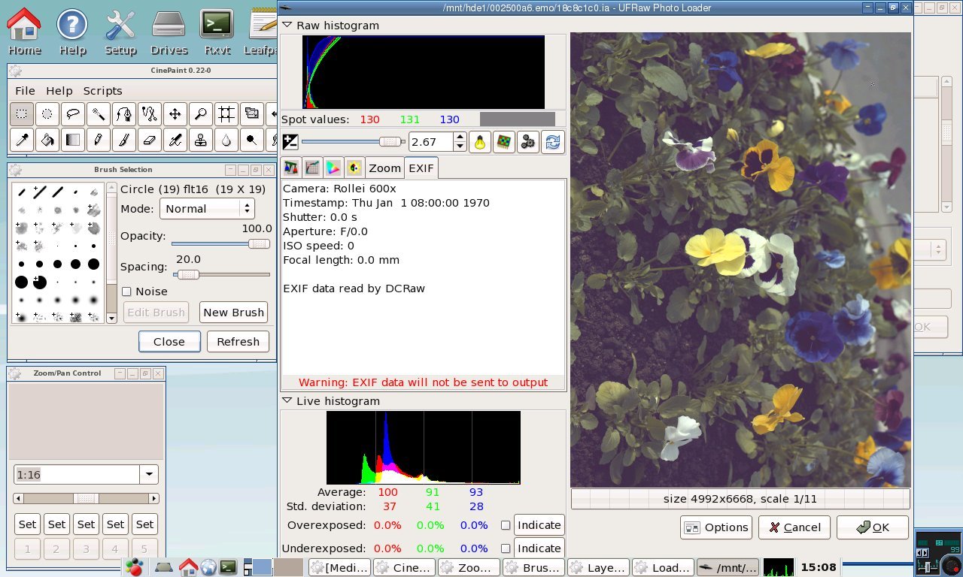963x577 pixels.
Task: Select the lasso free-select tool
Action: coord(72,114)
